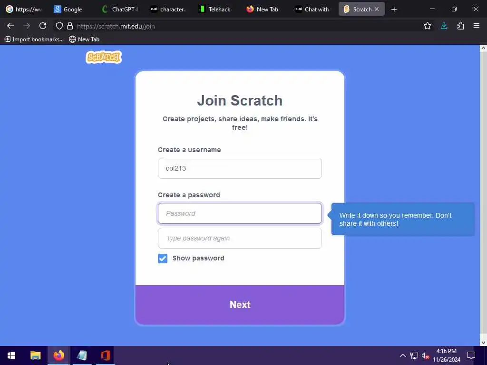Switch to the Chat with tab
Screen dimensions: 487x365
[312, 10]
